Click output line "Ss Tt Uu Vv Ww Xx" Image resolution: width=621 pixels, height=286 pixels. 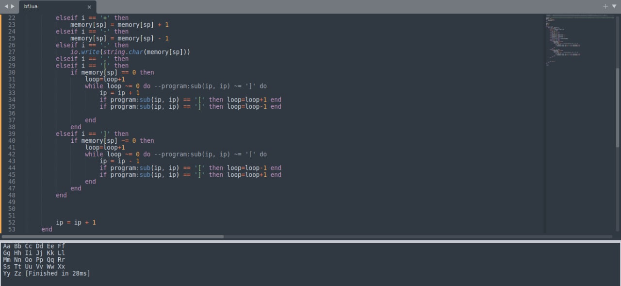[x=34, y=267]
